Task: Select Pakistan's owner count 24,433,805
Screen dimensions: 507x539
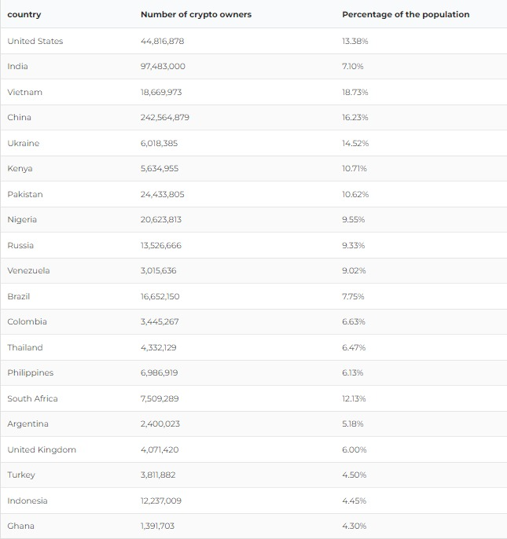Action: pos(163,194)
